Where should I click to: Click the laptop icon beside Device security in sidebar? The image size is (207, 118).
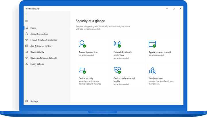[x=27, y=52]
